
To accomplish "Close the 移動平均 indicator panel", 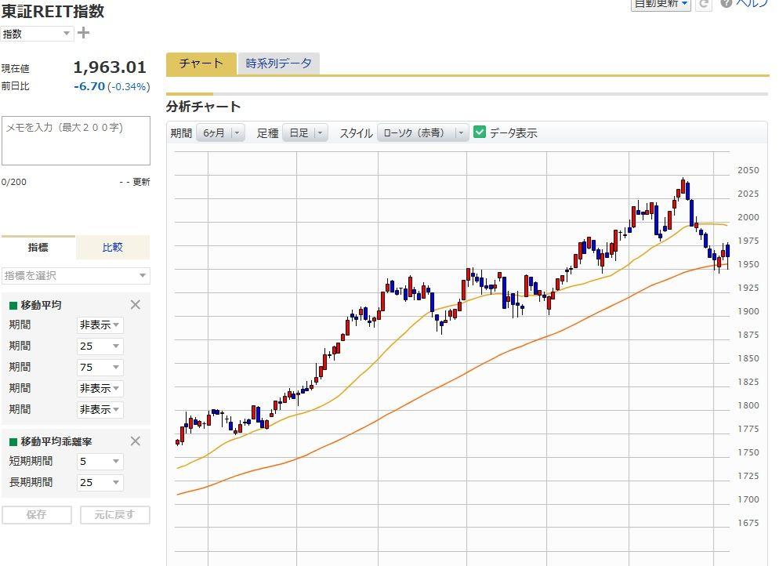I will [135, 305].
